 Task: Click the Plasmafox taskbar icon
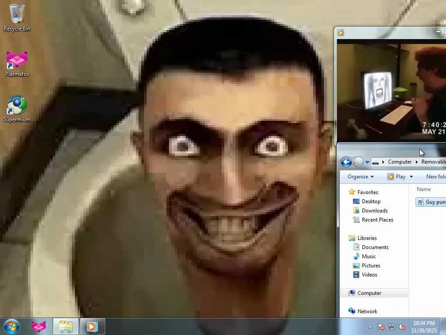[39, 326]
